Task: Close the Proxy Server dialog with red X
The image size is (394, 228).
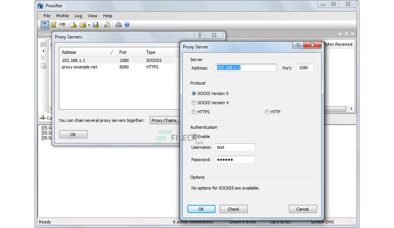Action: click(312, 45)
